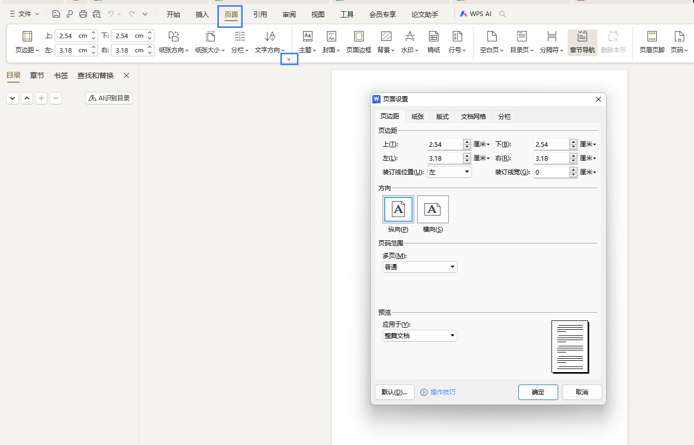Click the 水印 watermark icon
Image resolution: width=694 pixels, height=445 pixels.
tap(409, 36)
